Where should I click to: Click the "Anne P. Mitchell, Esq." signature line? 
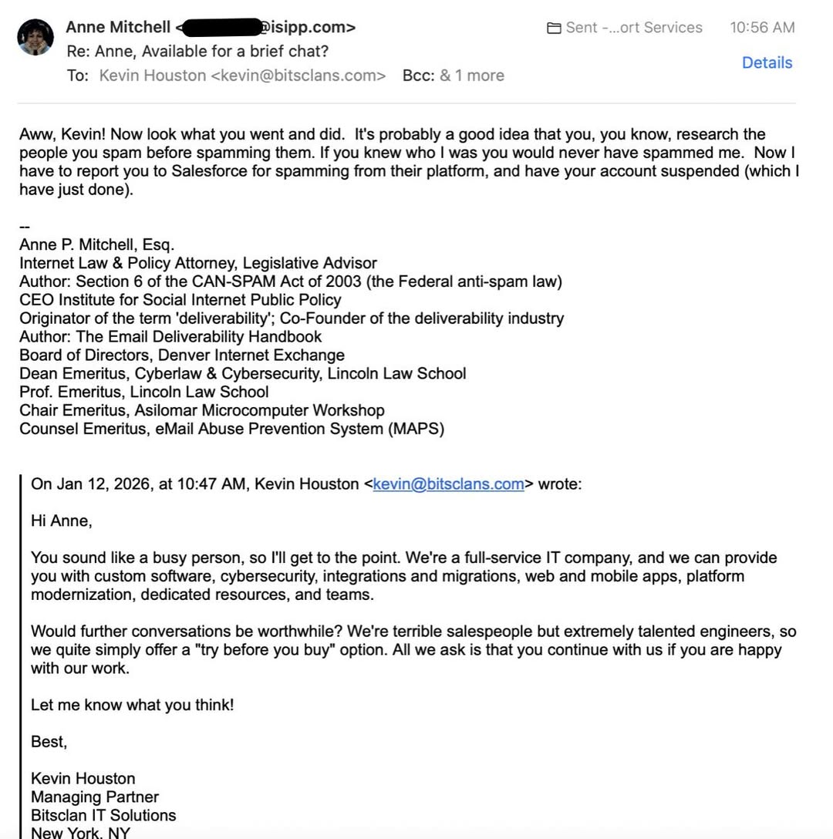click(97, 245)
